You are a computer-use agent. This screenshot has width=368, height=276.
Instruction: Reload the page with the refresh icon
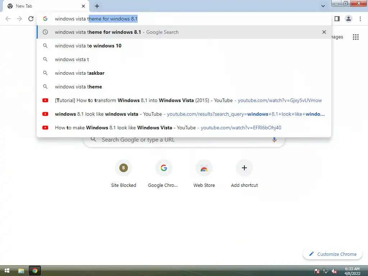coord(31,19)
